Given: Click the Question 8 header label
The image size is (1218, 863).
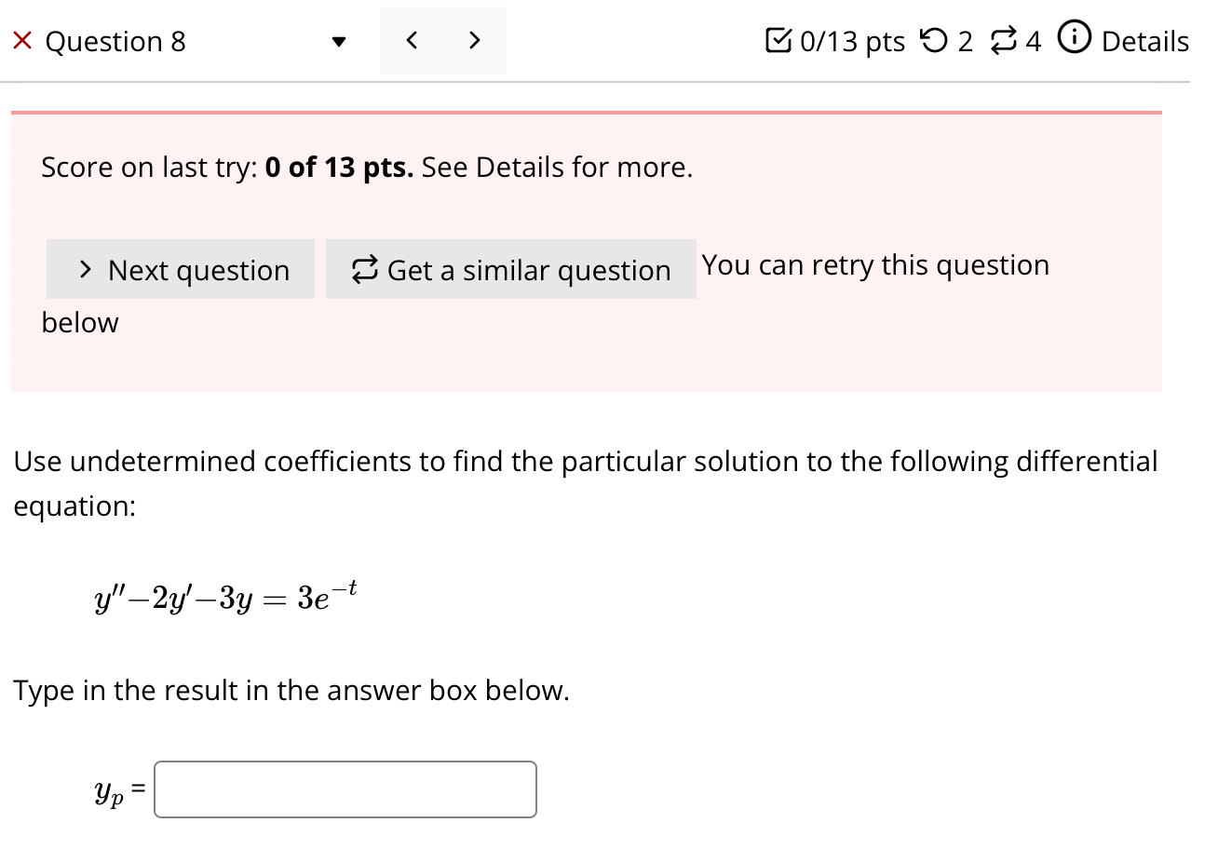Looking at the screenshot, I should 115,41.
